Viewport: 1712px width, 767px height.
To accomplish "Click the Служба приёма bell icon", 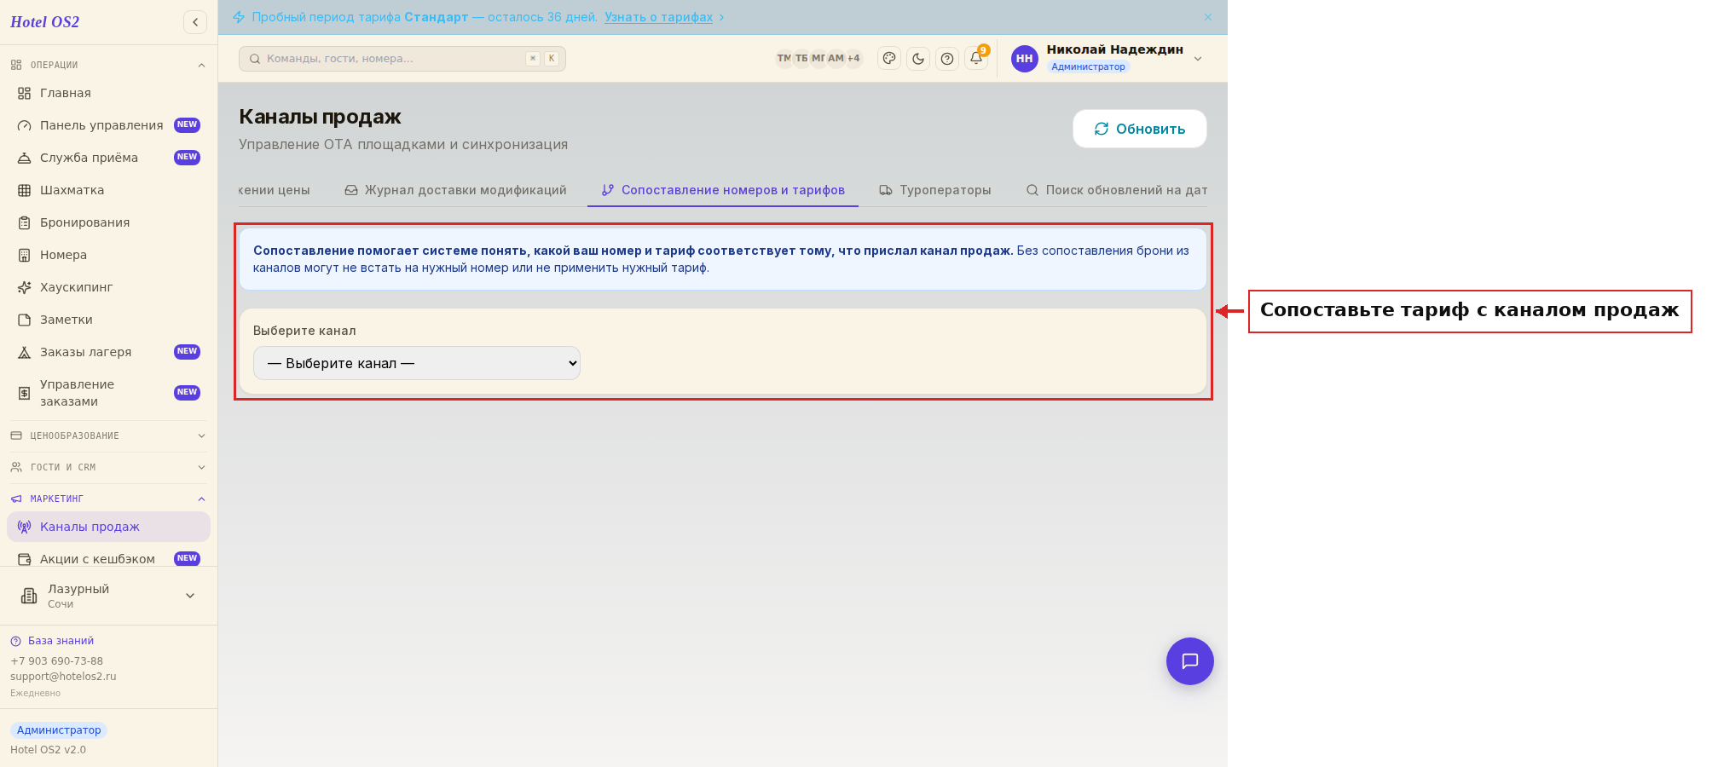I will 24,158.
